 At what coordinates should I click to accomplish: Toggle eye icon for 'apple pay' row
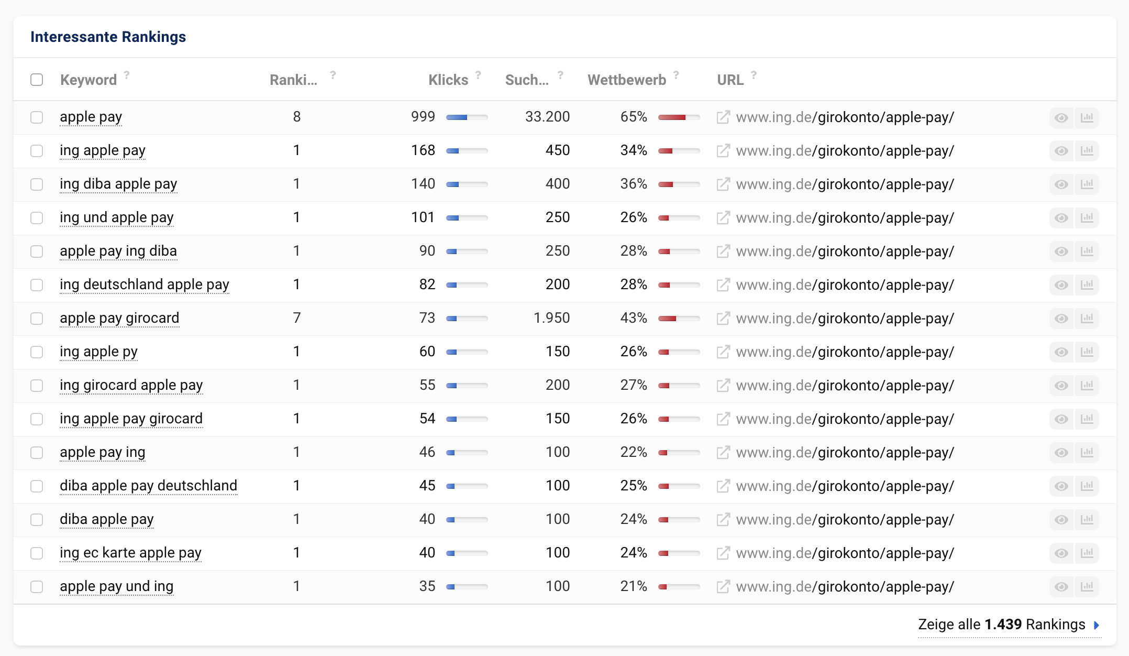[x=1061, y=117]
